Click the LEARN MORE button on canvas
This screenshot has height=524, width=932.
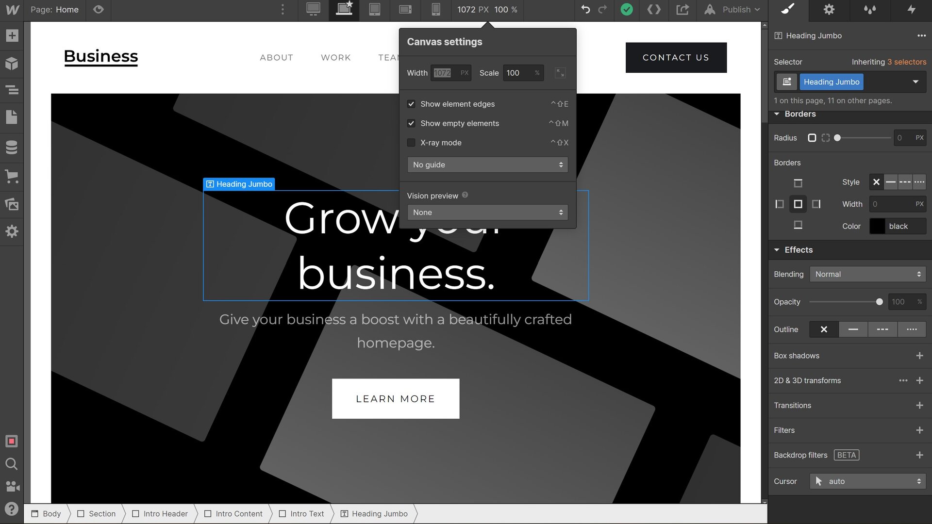[395, 399]
